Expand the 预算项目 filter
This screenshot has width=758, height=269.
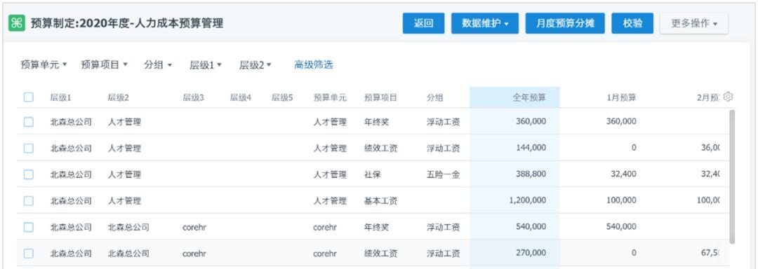(104, 64)
